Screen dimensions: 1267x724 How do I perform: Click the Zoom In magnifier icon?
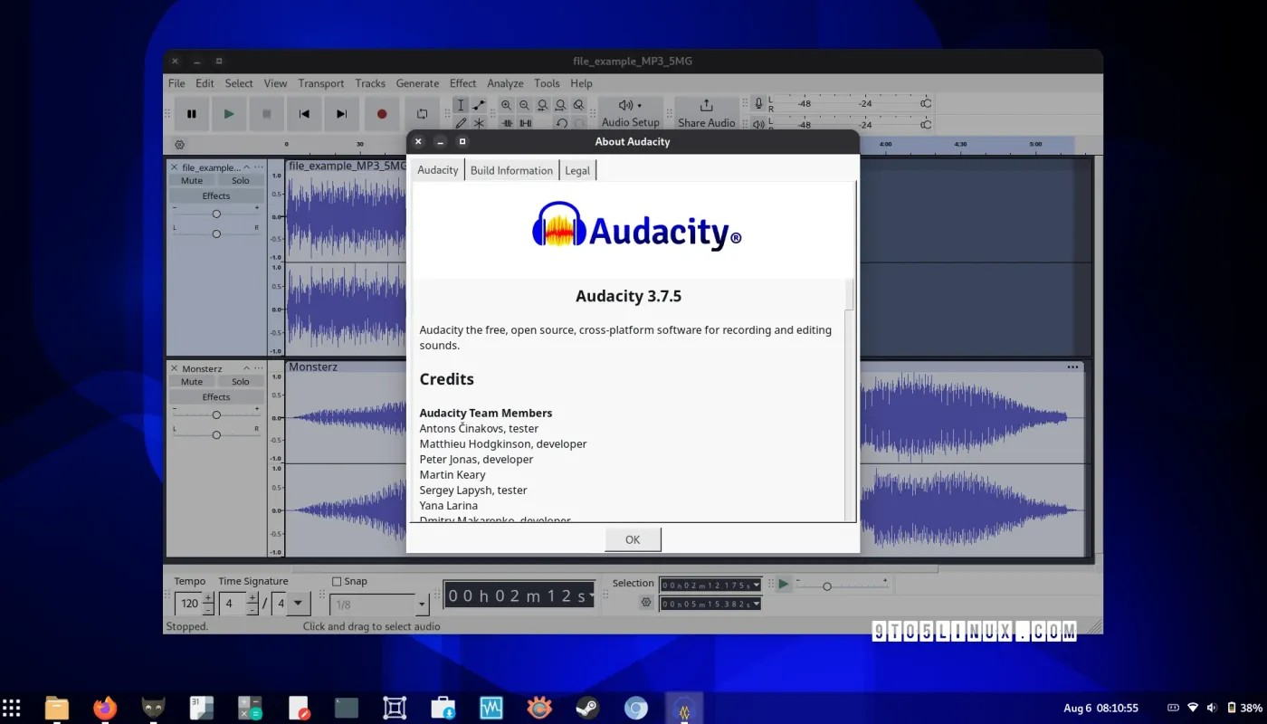[x=505, y=104]
